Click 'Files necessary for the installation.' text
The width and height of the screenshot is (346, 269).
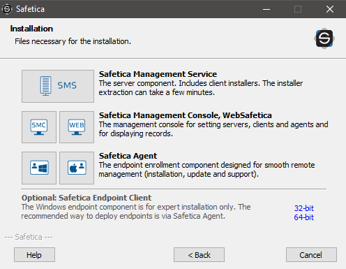(73, 41)
